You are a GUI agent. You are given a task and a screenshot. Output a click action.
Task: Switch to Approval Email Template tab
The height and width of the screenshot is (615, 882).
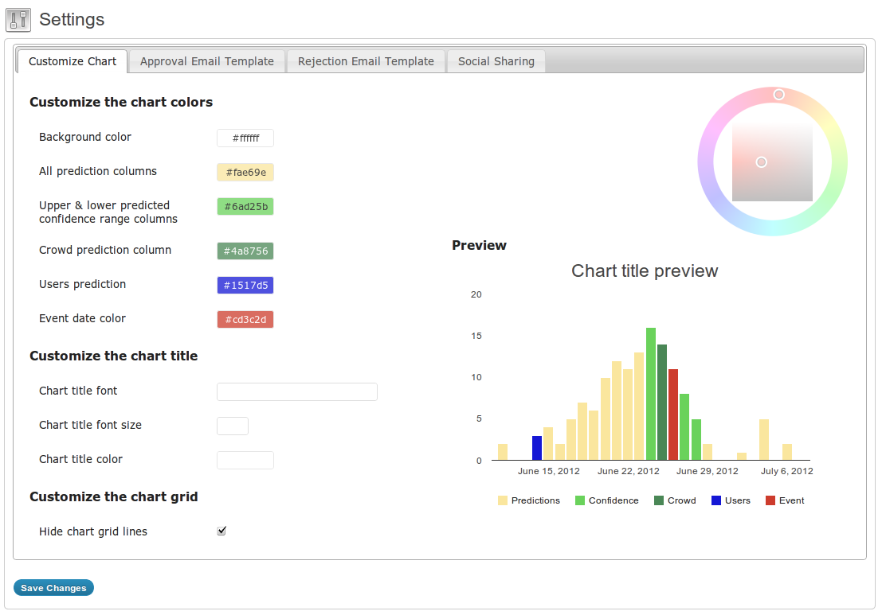(x=207, y=61)
